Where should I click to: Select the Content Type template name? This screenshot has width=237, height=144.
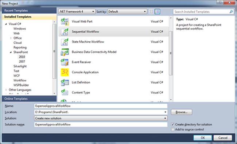pyautogui.click(x=81, y=93)
